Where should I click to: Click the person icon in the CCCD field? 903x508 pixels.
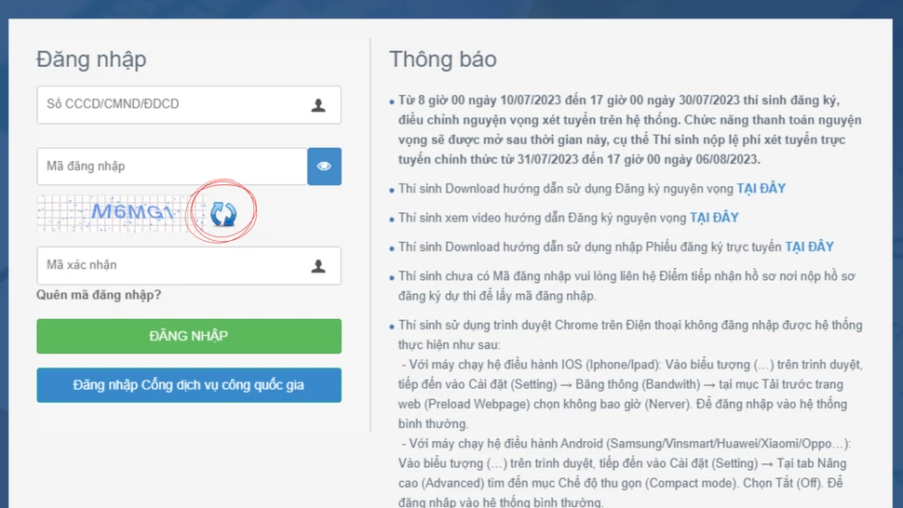(318, 105)
